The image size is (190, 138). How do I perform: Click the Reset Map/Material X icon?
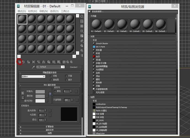pyautogui.click(x=33, y=62)
